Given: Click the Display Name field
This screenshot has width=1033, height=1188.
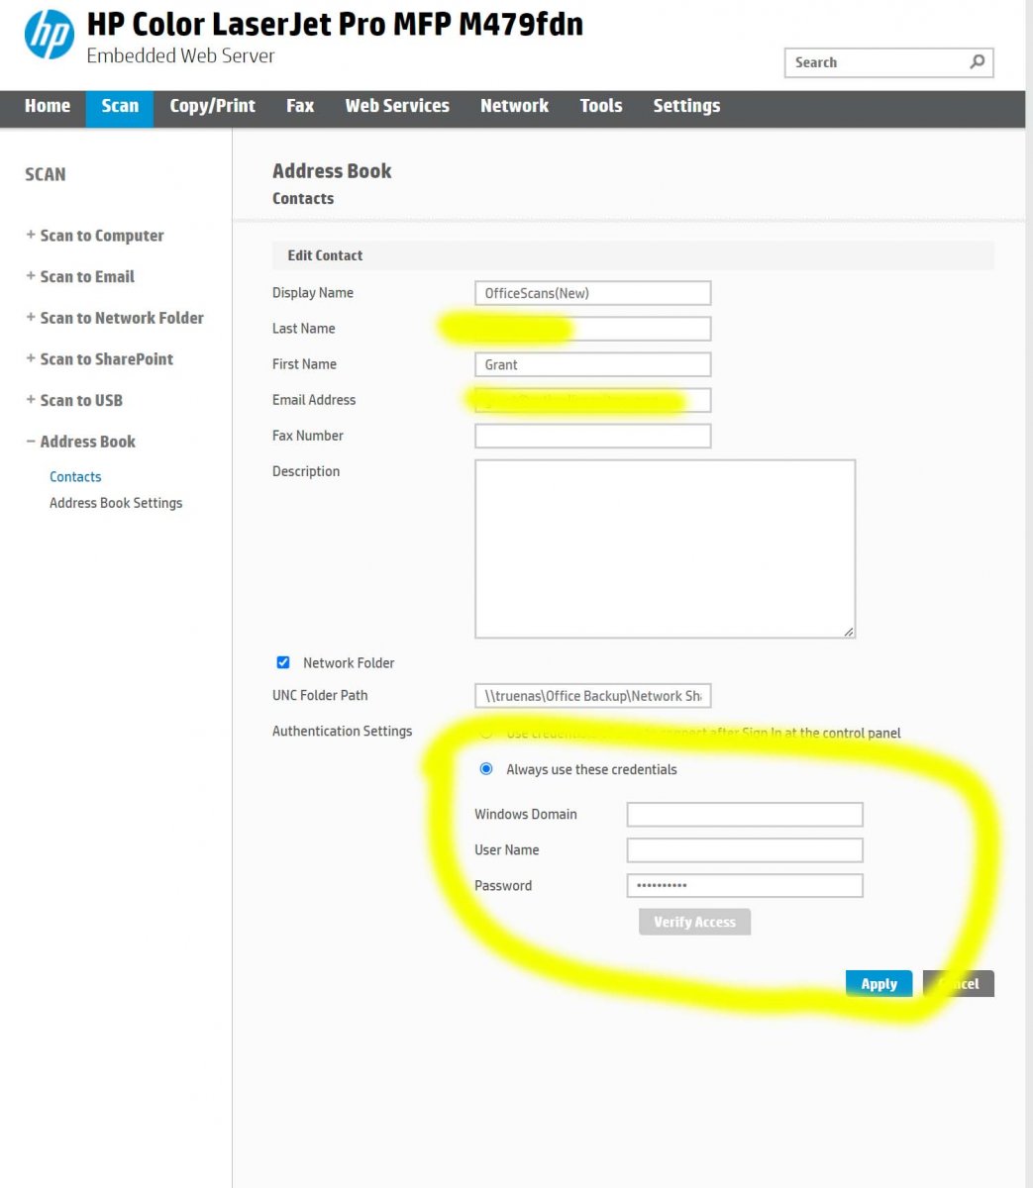Looking at the screenshot, I should (x=593, y=293).
